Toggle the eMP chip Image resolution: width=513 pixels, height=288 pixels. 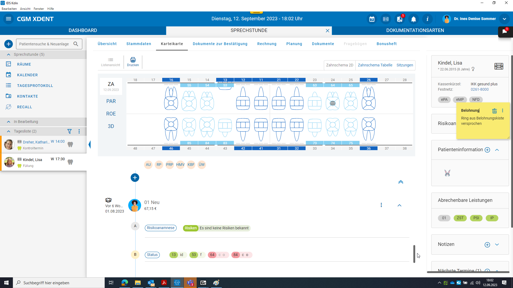pos(460,99)
